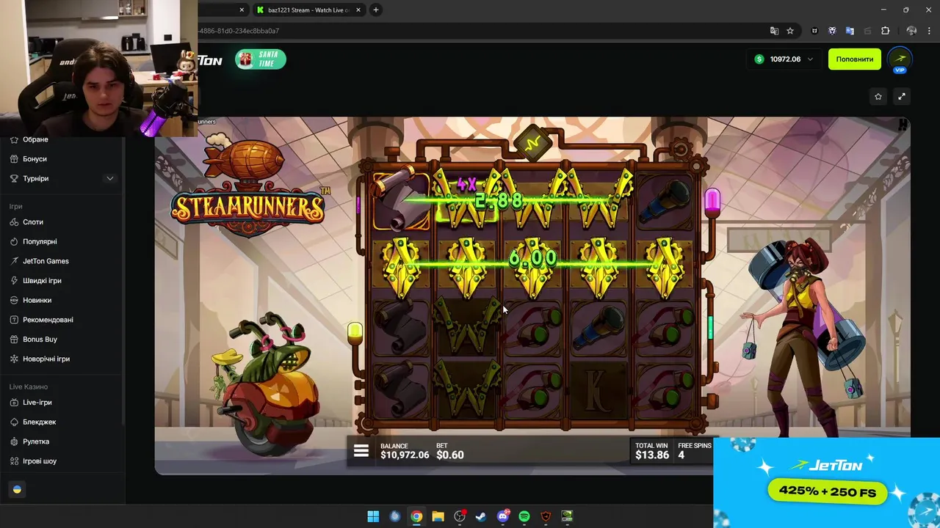
Task: Open File Explorer from taskbar
Action: coord(438,516)
